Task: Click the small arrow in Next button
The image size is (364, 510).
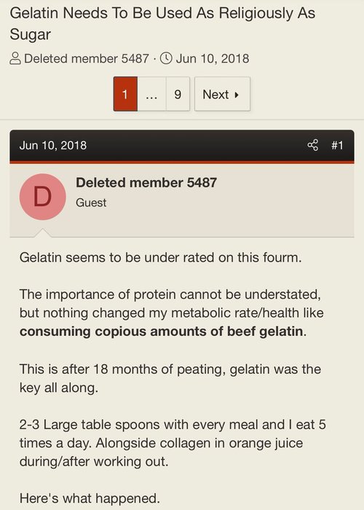Action: click(x=237, y=95)
